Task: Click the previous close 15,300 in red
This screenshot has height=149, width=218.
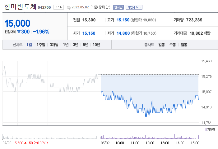Action: click(x=18, y=143)
